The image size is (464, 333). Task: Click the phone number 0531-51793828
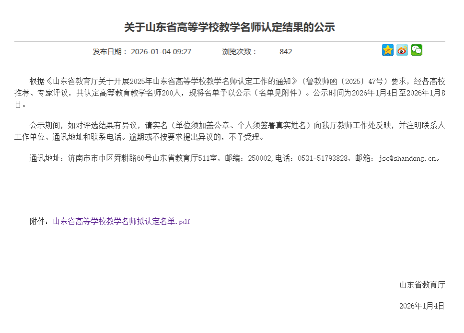tap(323, 158)
